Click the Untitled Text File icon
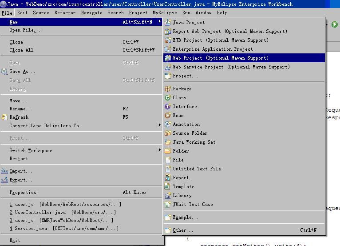This screenshot has height=246, width=340. tap(168, 169)
